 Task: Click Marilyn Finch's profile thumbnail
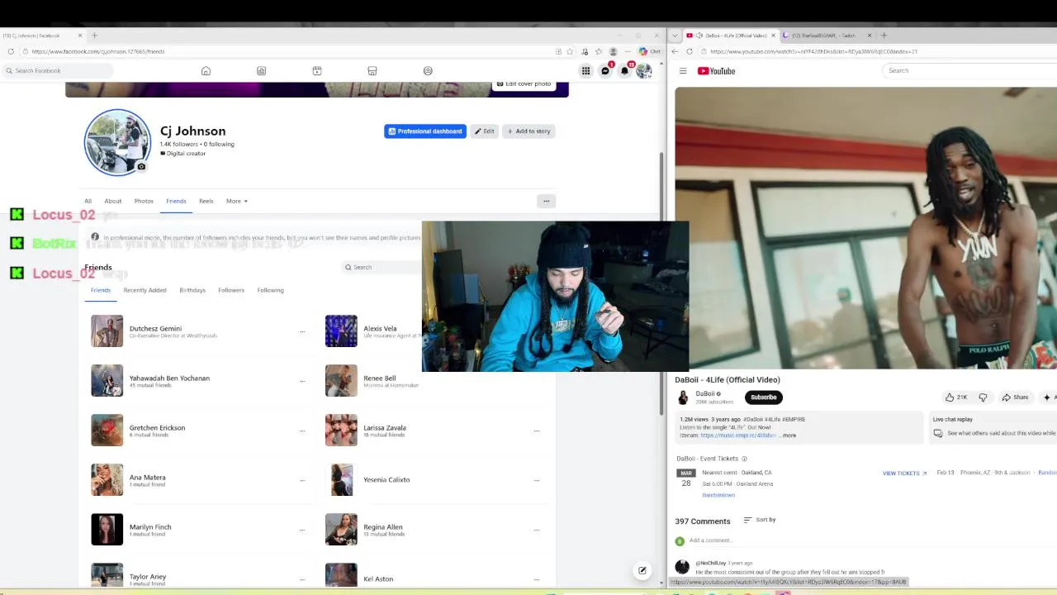point(107,530)
